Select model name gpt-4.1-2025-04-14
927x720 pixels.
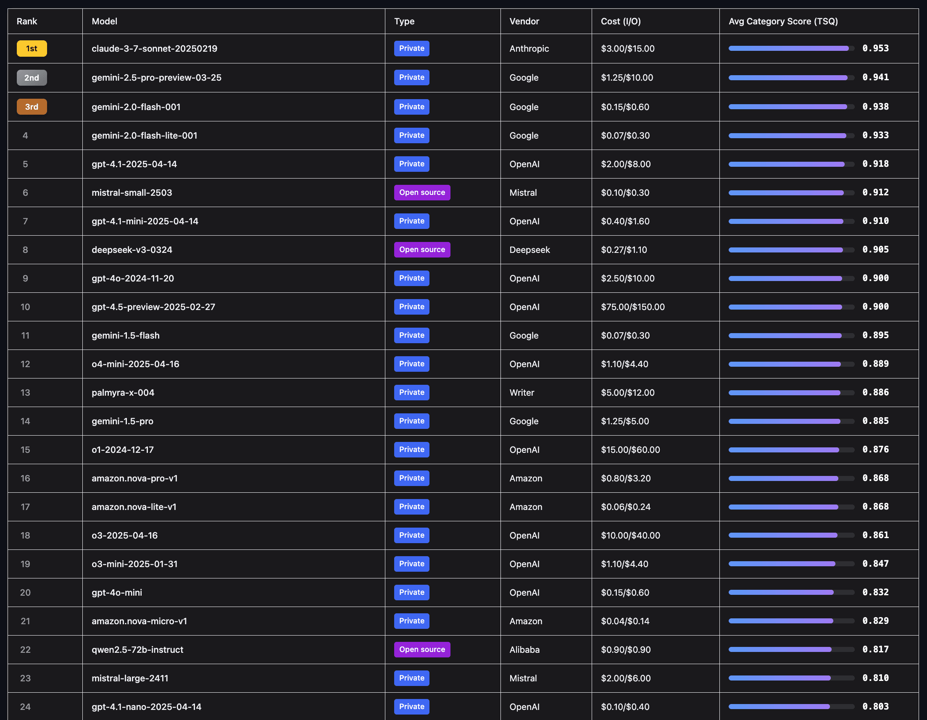(x=134, y=164)
